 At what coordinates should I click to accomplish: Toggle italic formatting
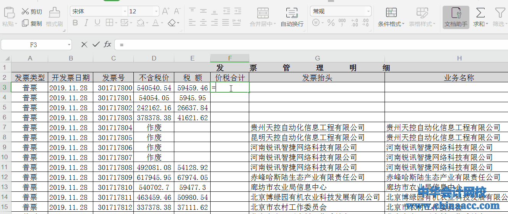point(86,23)
